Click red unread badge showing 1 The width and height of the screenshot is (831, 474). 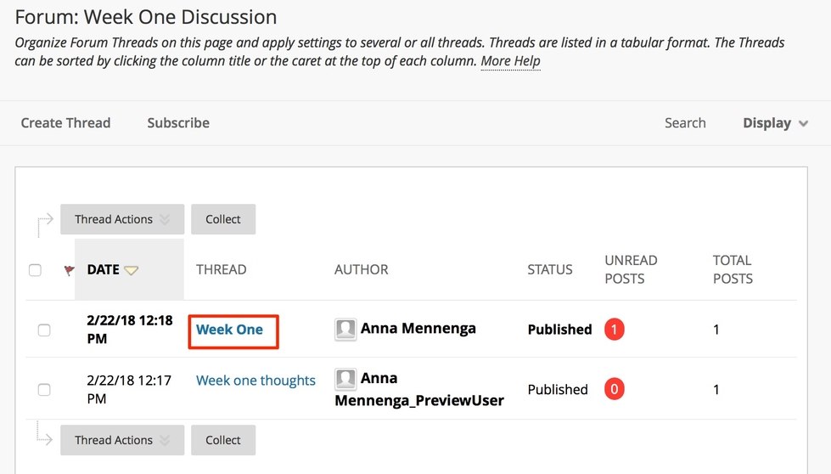[x=615, y=329]
